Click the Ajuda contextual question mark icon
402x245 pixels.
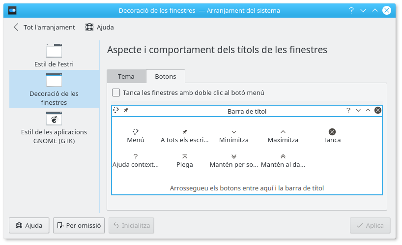point(136,156)
